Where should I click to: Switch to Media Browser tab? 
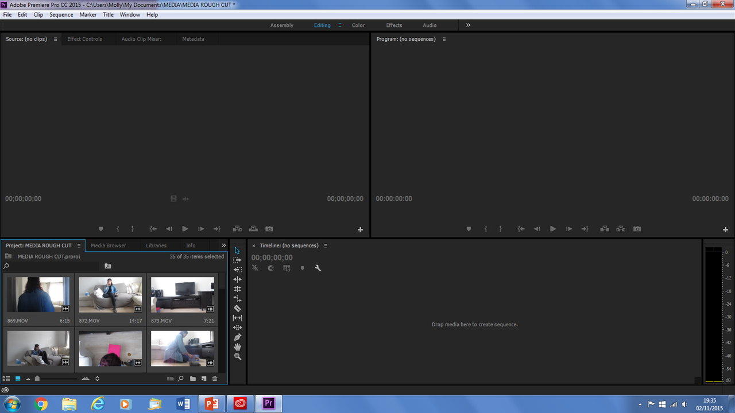pos(108,246)
